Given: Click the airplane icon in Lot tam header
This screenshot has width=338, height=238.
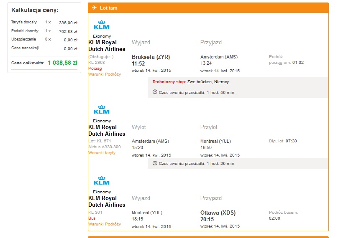Looking at the screenshot, I should [94, 8].
